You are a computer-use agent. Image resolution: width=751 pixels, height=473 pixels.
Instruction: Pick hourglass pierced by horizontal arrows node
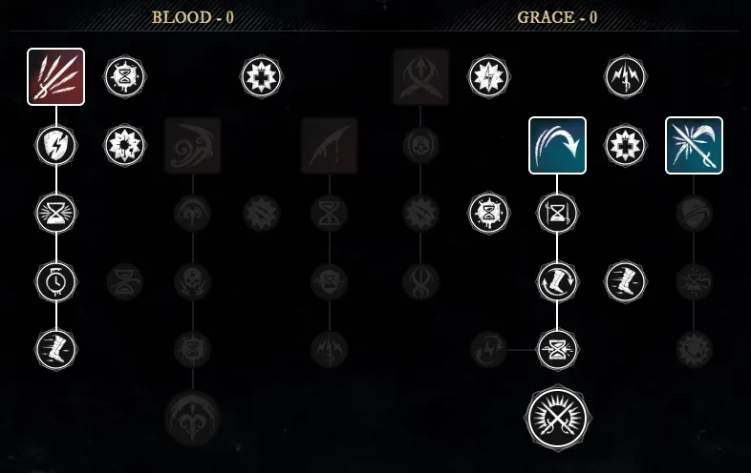557,350
